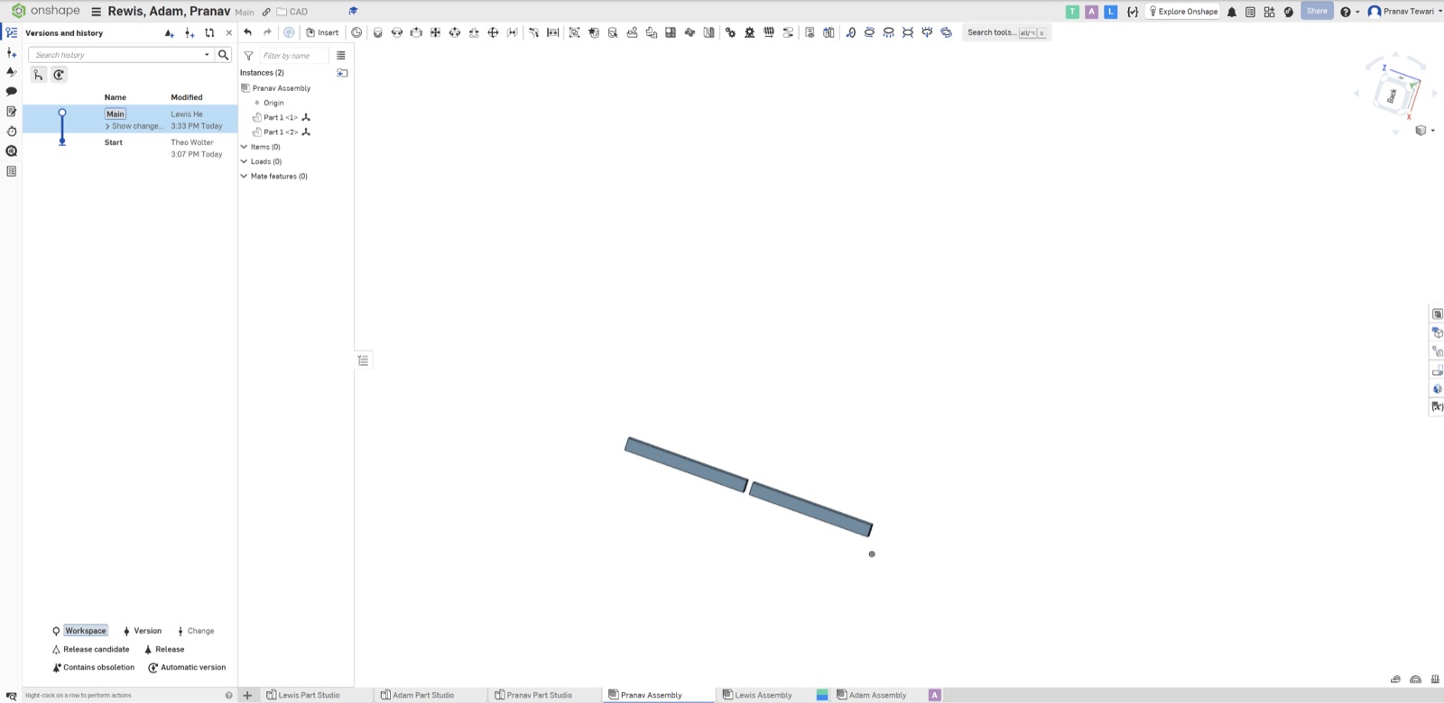Open the Custom tables sidebar icon at bottom

(x=11, y=170)
